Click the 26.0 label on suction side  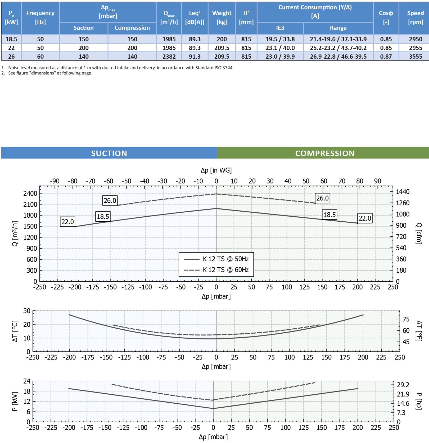[110, 200]
